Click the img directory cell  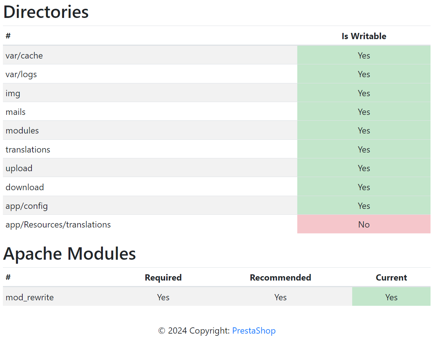(x=13, y=93)
